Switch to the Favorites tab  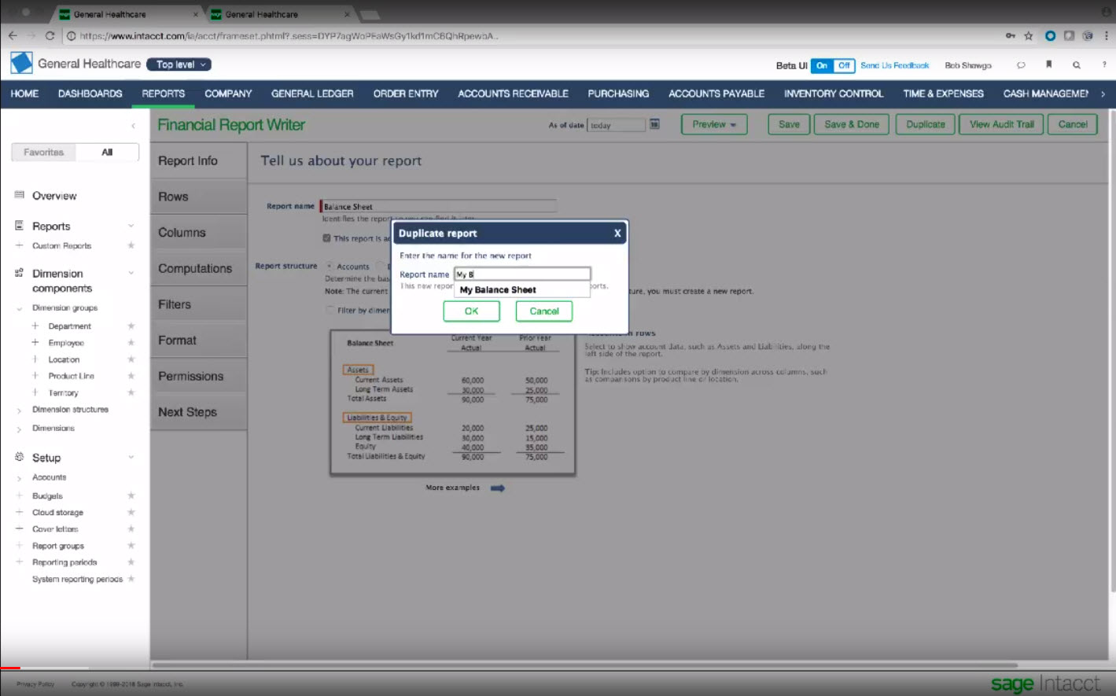pyautogui.click(x=42, y=152)
